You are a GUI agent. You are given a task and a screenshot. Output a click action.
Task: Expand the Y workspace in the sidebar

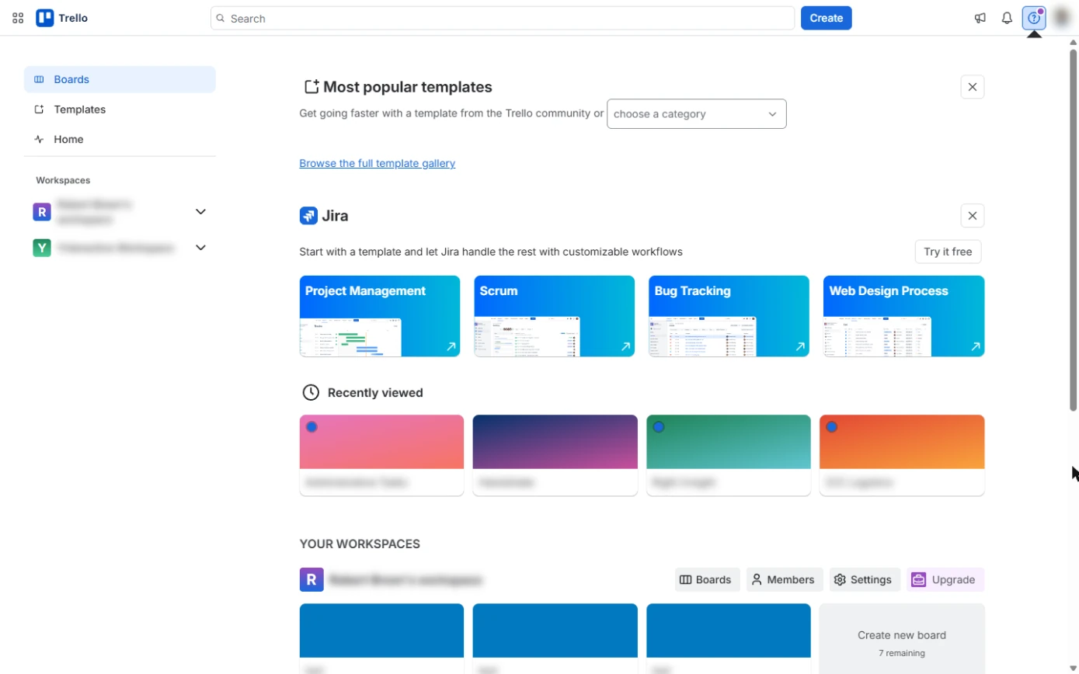click(x=200, y=248)
